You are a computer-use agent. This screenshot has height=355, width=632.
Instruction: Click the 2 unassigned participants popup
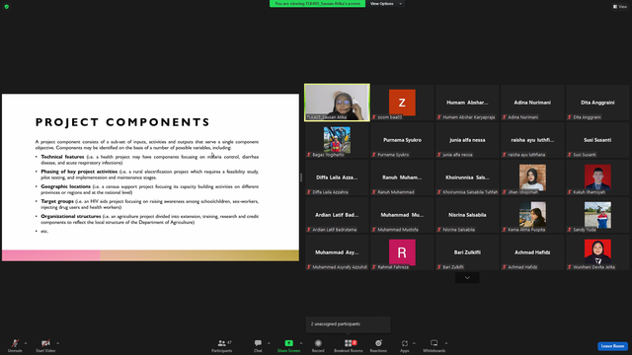[349, 324]
